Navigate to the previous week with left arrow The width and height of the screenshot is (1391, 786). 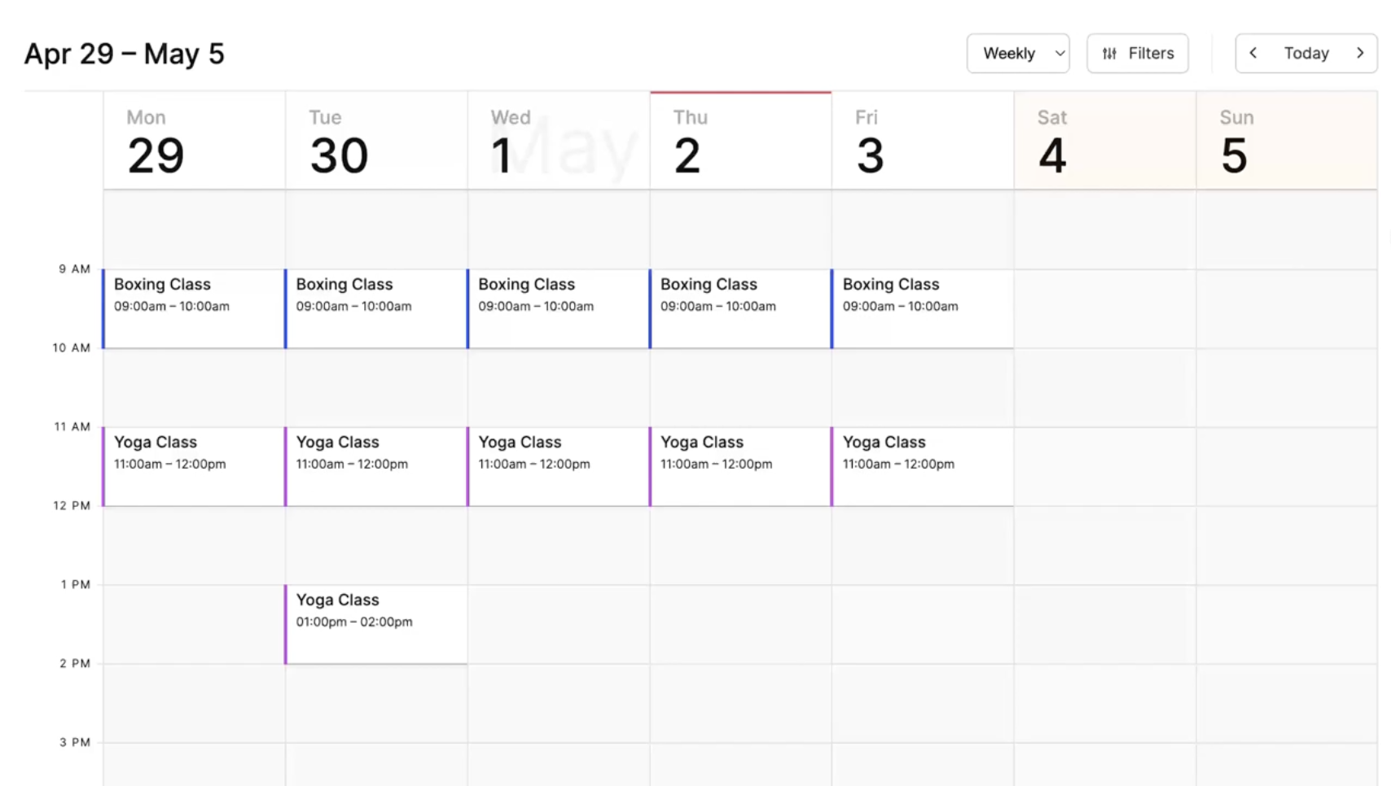pos(1253,53)
